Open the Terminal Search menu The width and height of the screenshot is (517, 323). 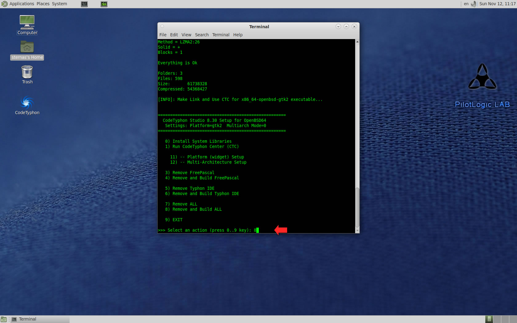[x=202, y=35]
